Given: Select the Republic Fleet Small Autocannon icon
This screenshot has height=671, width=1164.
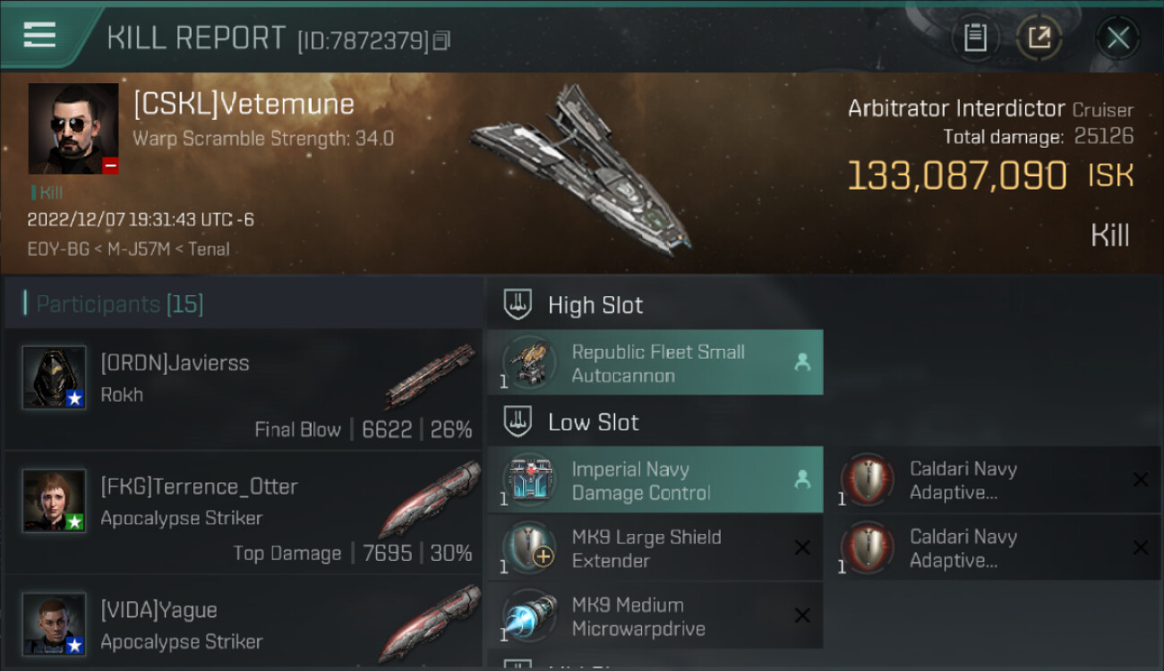Looking at the screenshot, I should pos(528,363).
